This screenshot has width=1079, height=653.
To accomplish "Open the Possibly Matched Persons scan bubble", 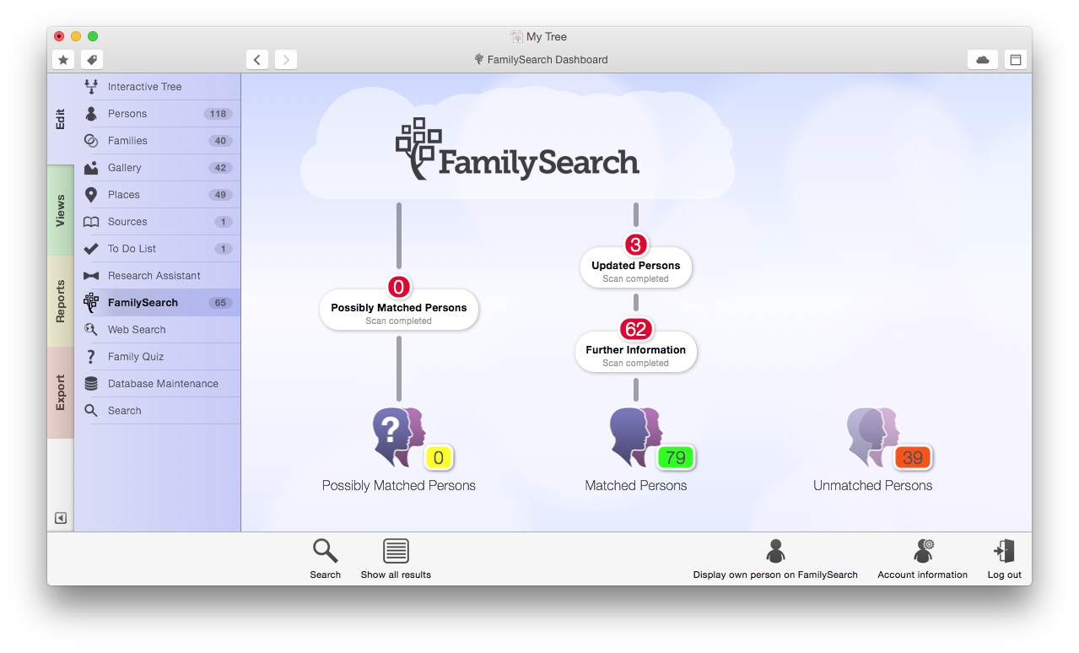I will point(399,311).
